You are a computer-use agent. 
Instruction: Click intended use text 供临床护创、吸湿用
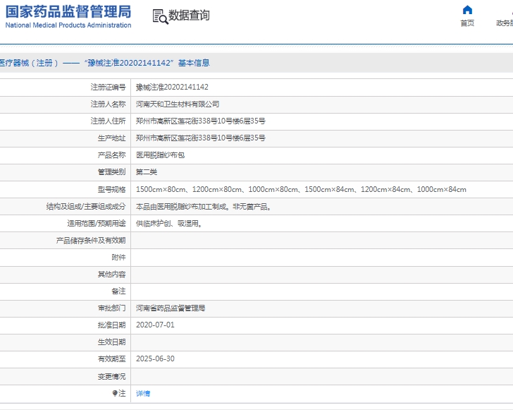pos(167,224)
